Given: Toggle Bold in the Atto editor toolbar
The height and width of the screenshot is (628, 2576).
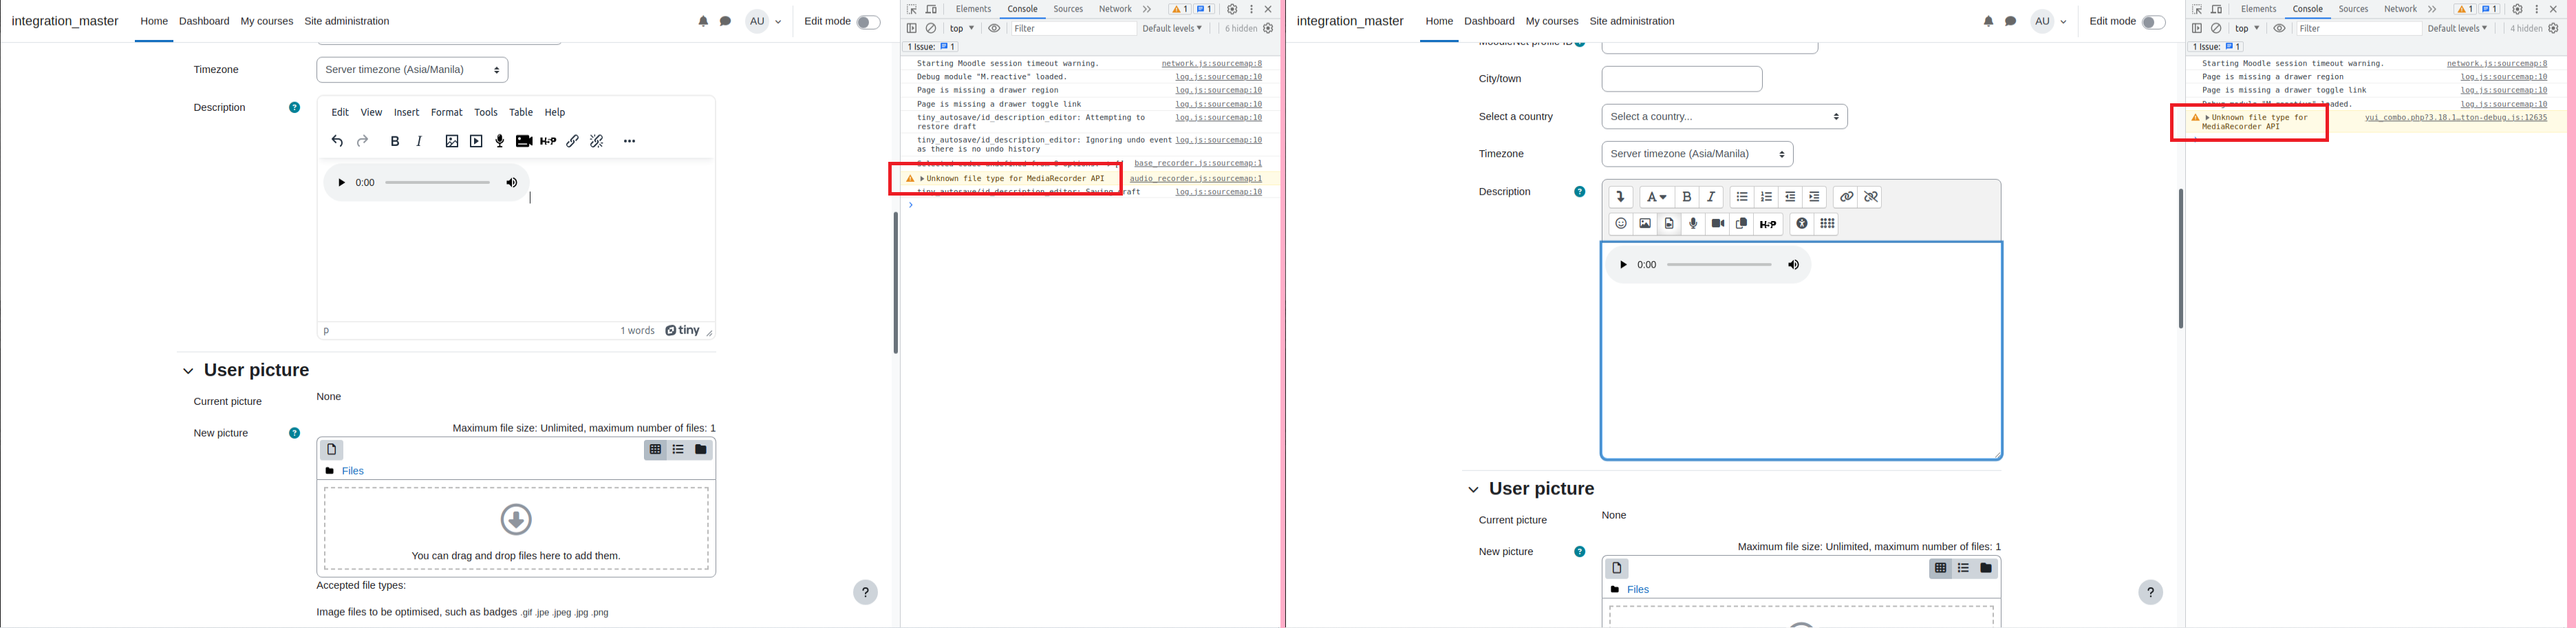Looking at the screenshot, I should click(x=1687, y=198).
